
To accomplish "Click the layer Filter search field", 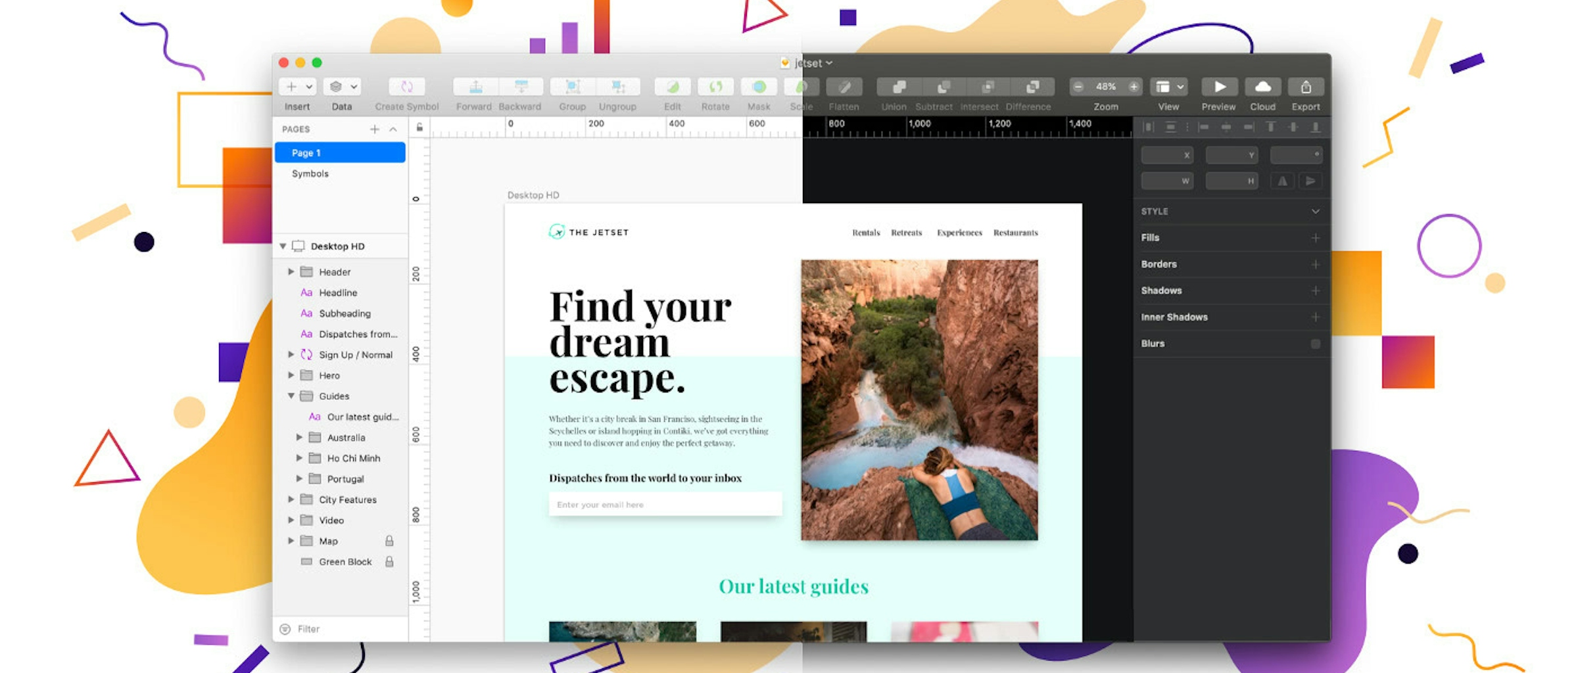I will coord(342,629).
